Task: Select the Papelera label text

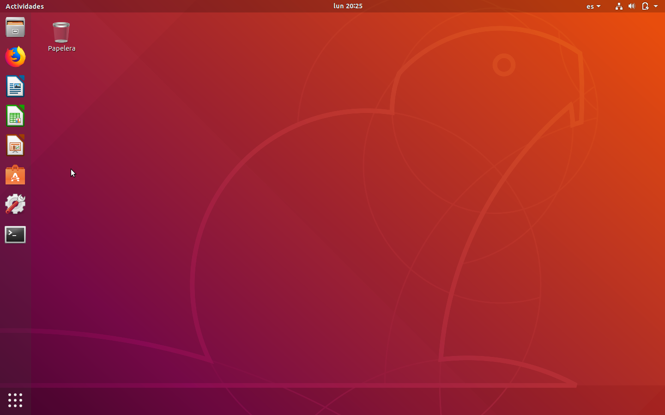Action: pyautogui.click(x=61, y=48)
